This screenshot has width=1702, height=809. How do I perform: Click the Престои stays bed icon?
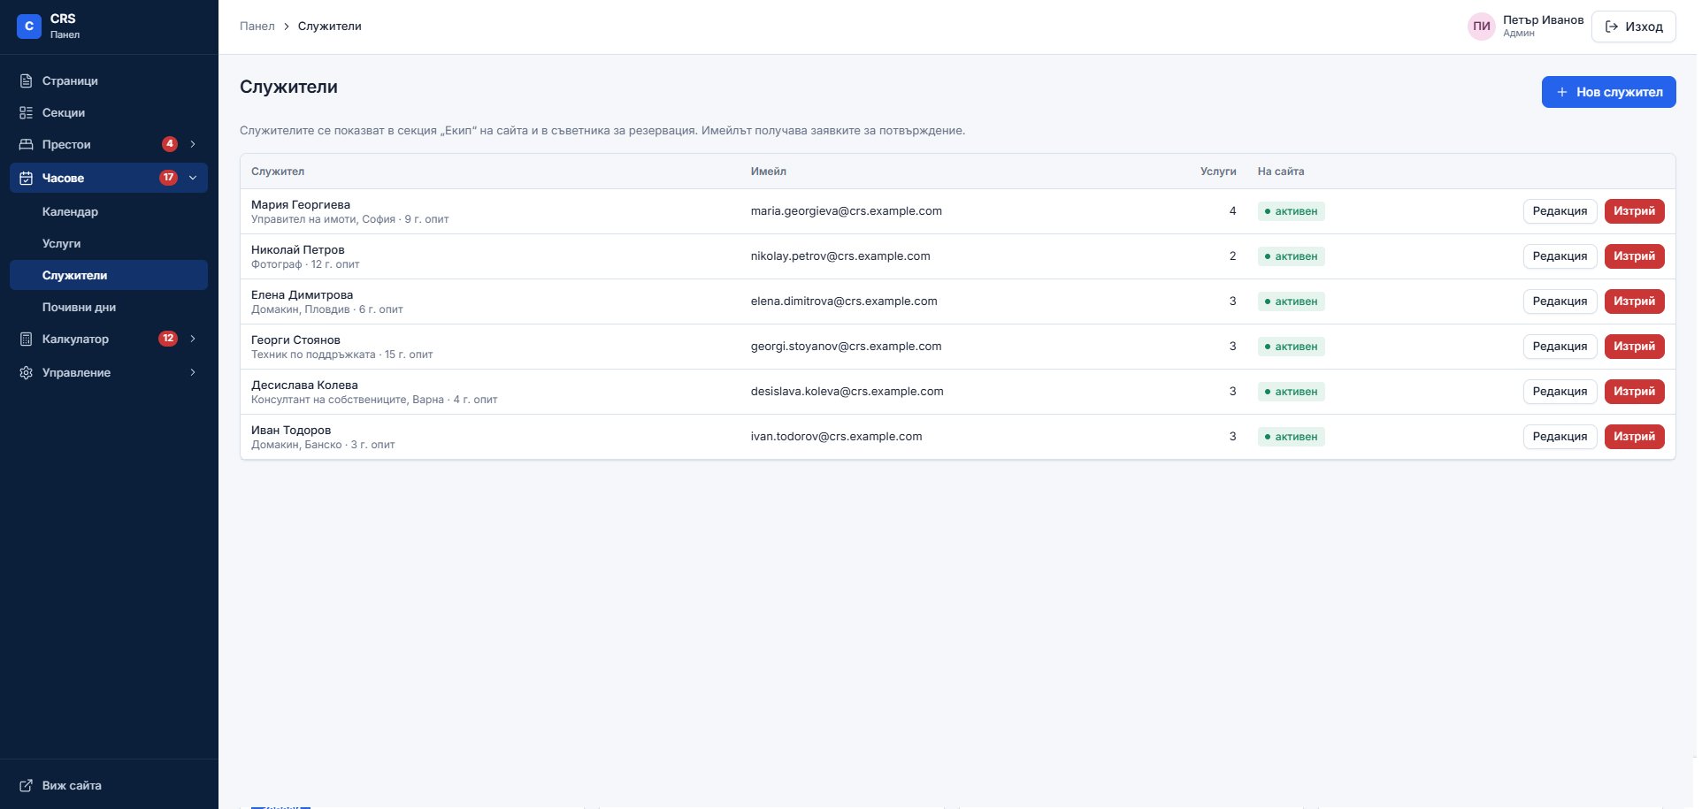tap(27, 144)
